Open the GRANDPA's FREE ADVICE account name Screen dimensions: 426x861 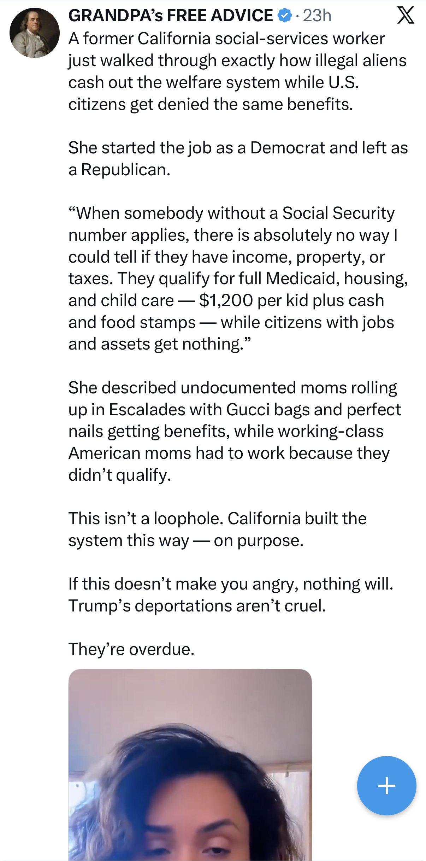tap(171, 16)
